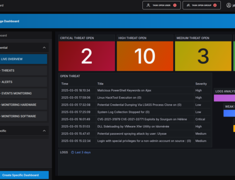Click the red badge on Task Open Group
235x180 pixels.
pyautogui.click(x=215, y=5)
